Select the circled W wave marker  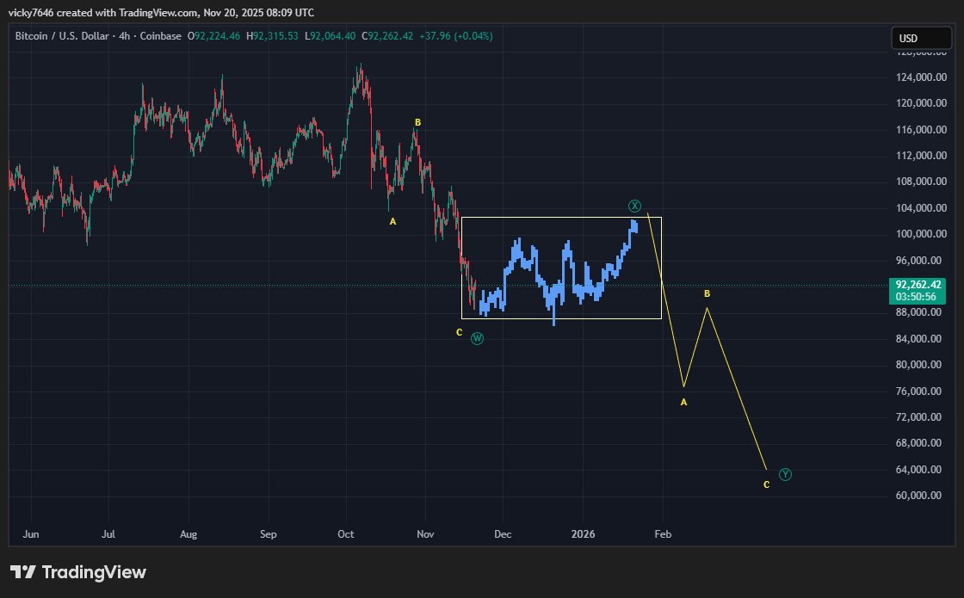(479, 338)
